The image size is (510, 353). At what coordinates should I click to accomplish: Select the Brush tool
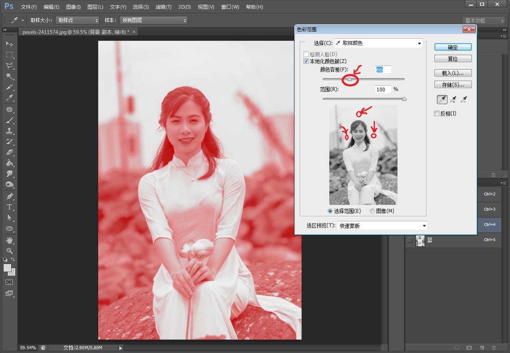9,120
